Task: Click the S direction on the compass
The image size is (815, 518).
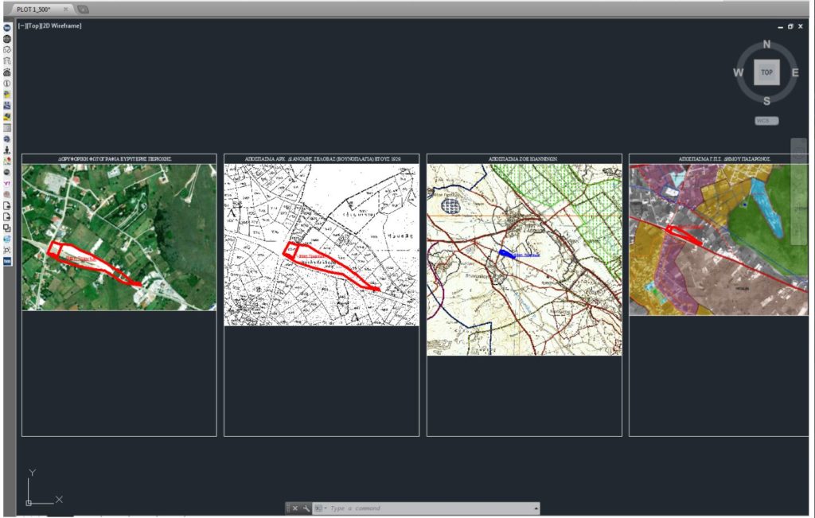Action: click(x=766, y=101)
